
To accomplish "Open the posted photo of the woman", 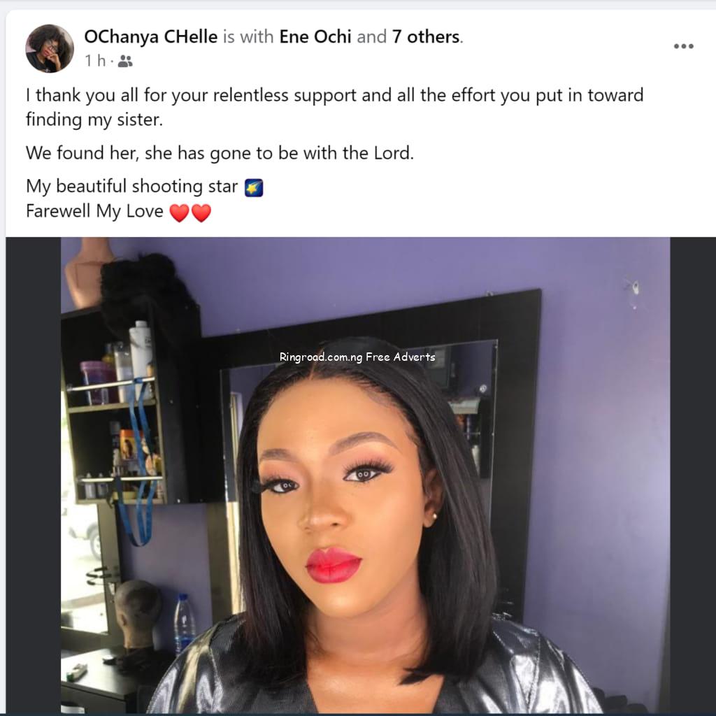I will (365, 475).
